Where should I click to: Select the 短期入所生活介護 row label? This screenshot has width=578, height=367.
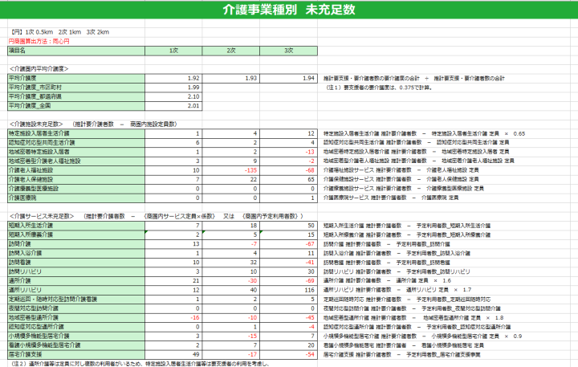[x=76, y=226]
